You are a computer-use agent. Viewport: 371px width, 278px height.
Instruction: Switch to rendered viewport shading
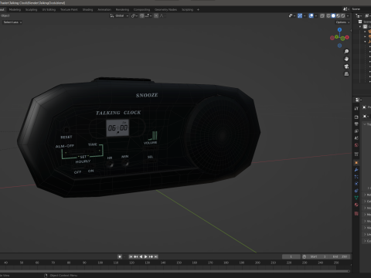coord(343,15)
